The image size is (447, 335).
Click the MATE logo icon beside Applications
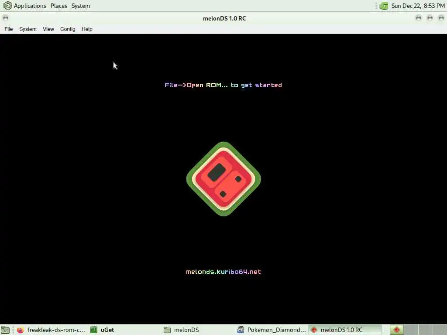[x=7, y=6]
